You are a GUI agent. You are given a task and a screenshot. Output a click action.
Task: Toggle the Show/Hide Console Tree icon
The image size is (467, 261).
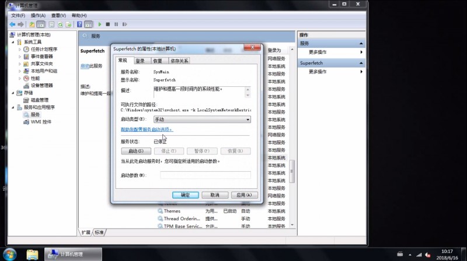tap(41, 24)
